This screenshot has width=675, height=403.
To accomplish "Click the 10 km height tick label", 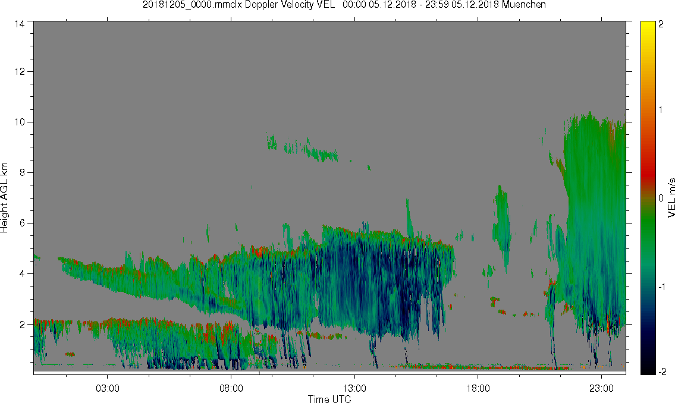I will click(20, 122).
